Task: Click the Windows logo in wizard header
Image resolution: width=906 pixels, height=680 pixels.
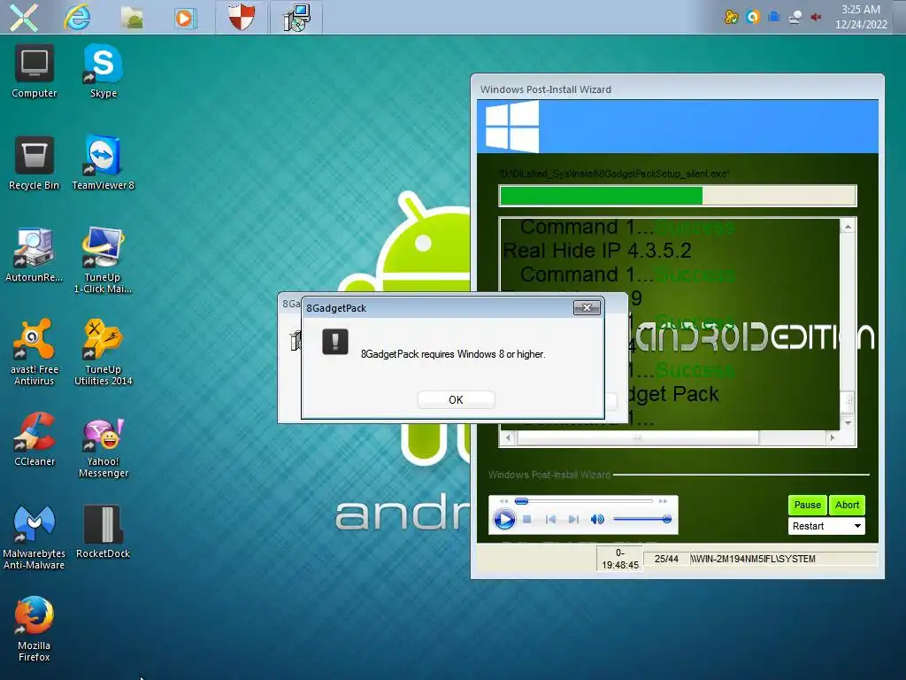Action: click(x=512, y=127)
